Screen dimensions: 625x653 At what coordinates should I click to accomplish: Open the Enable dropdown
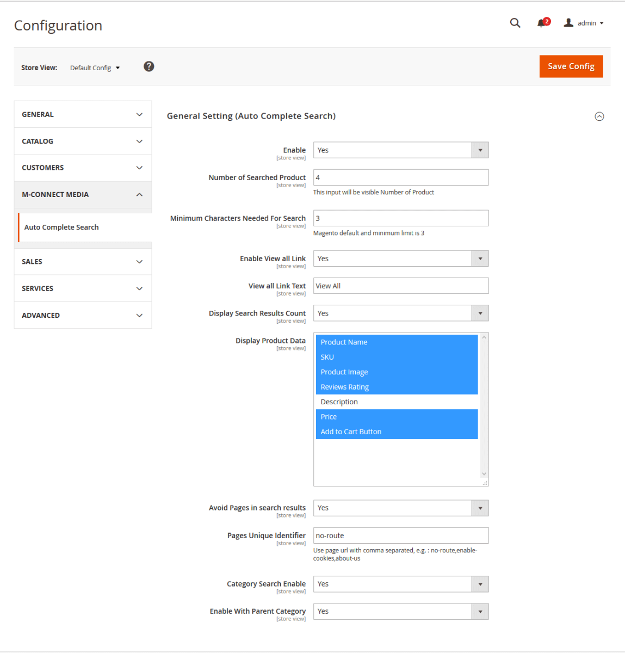[400, 150]
